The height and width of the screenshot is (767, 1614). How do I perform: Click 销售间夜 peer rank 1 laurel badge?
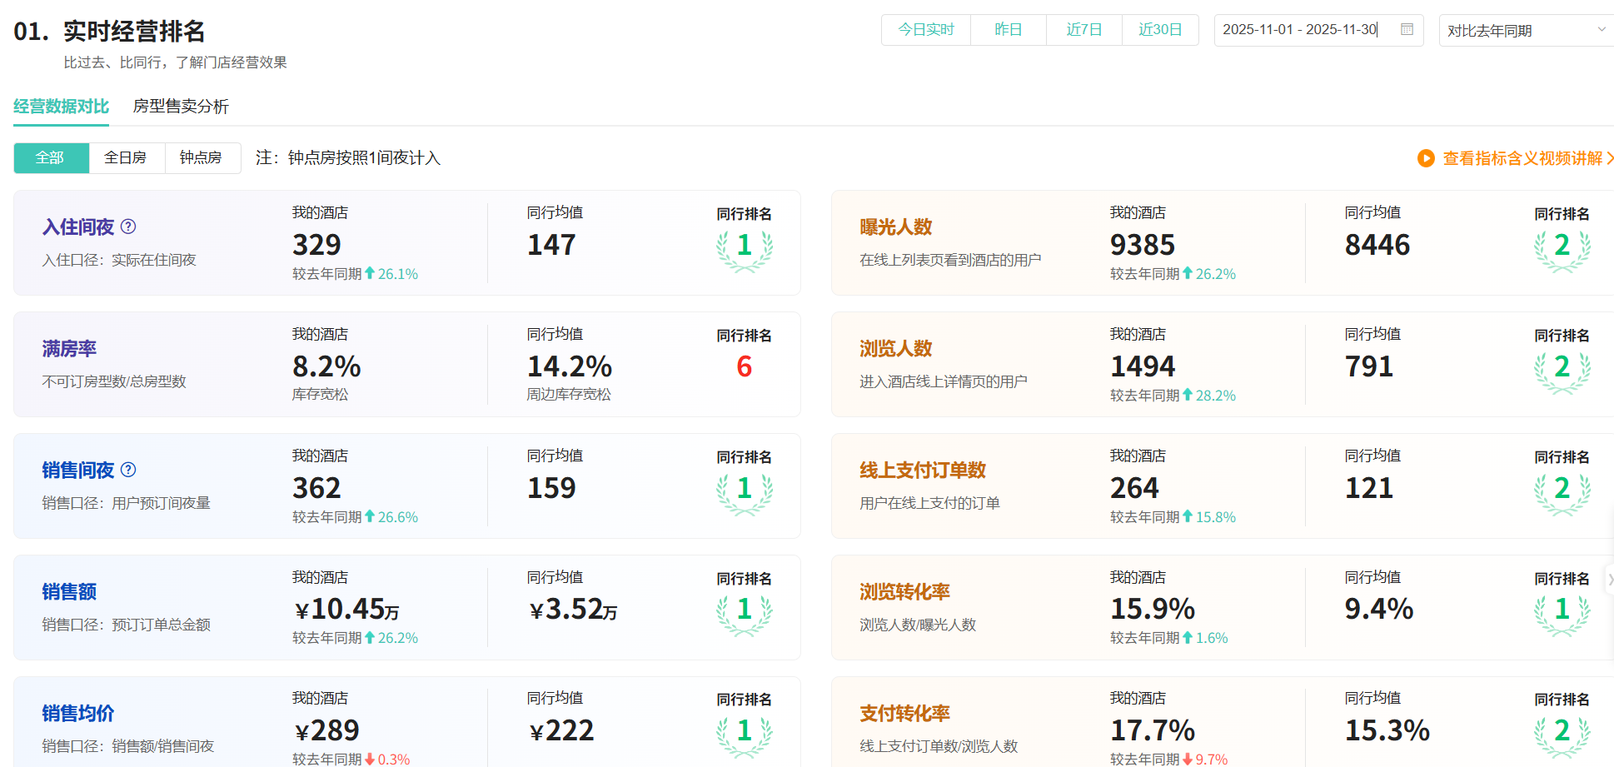(745, 493)
